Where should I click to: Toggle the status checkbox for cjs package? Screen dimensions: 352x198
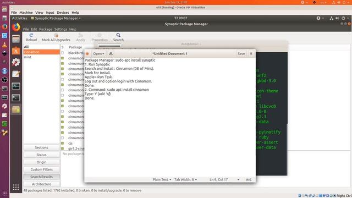coord(62,143)
